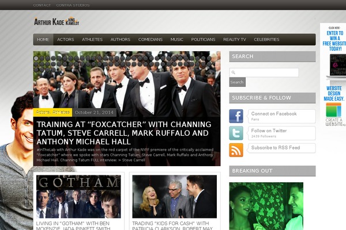Open the Reality TV menu item
Viewport: 346px width, 230px height.
coord(235,40)
